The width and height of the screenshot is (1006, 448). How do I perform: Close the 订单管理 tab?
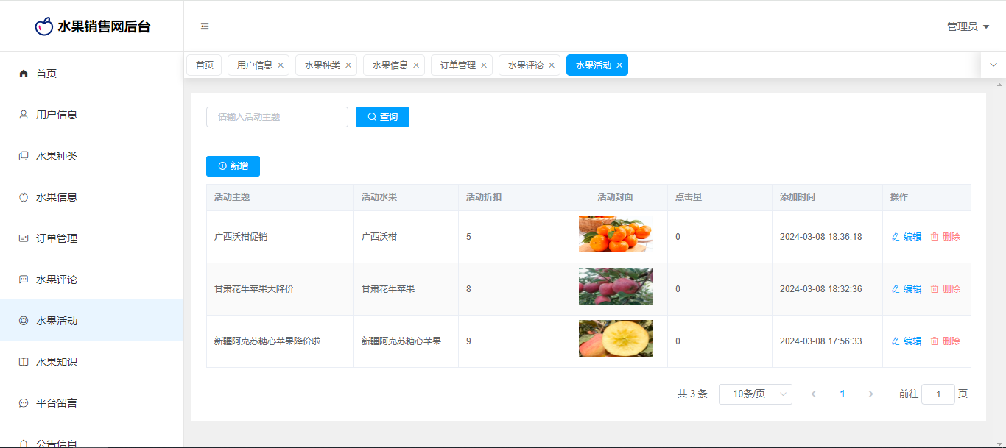click(x=484, y=65)
